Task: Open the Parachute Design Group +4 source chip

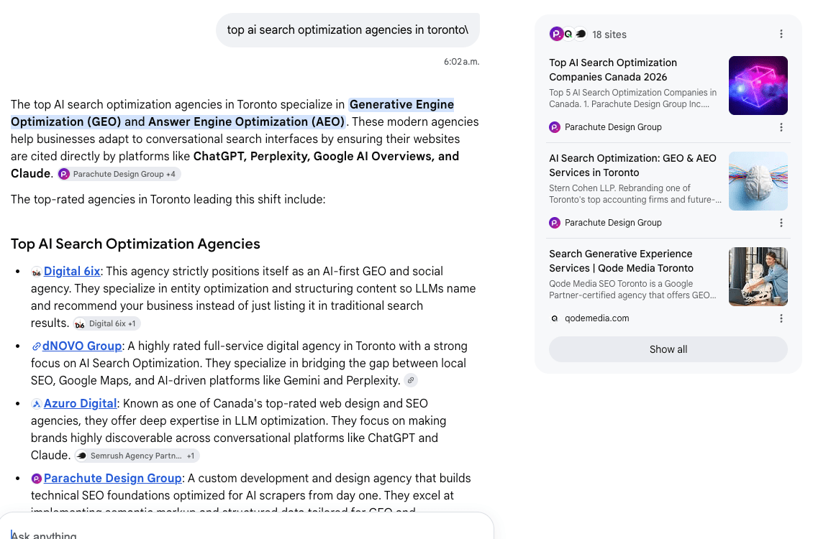Action: coord(119,174)
